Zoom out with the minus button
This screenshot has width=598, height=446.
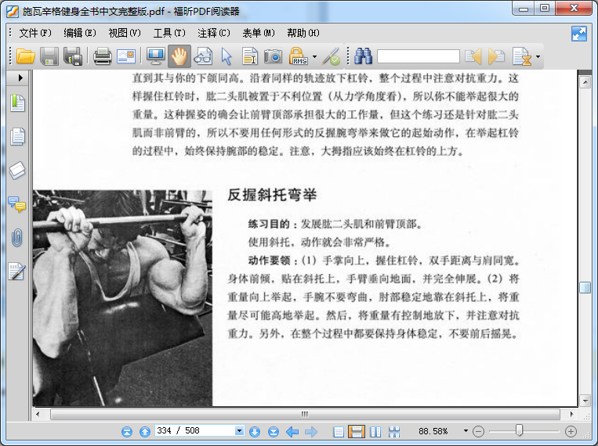[x=478, y=432]
